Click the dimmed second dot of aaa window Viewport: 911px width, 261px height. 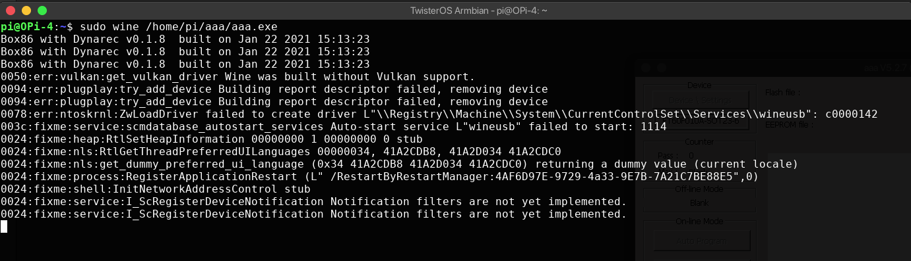click(x=661, y=67)
